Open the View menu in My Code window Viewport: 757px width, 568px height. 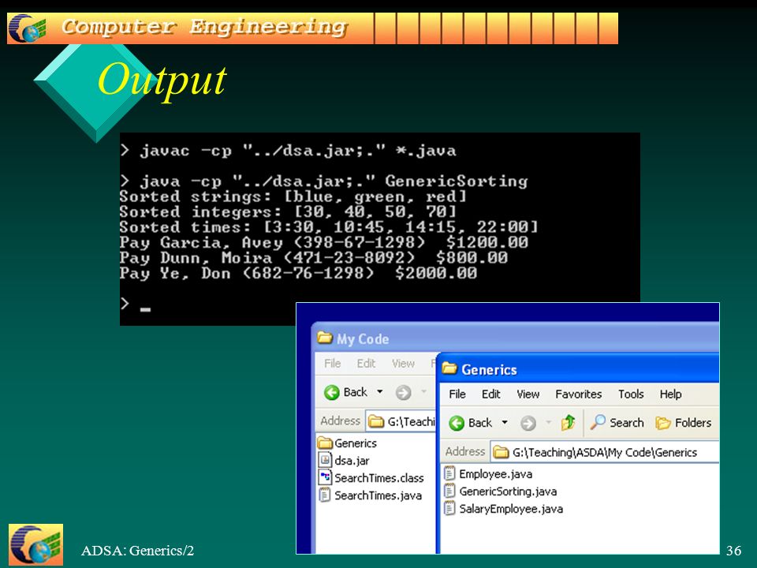click(x=403, y=363)
